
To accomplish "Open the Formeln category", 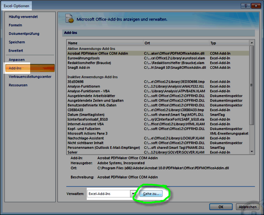I will click(16, 25).
